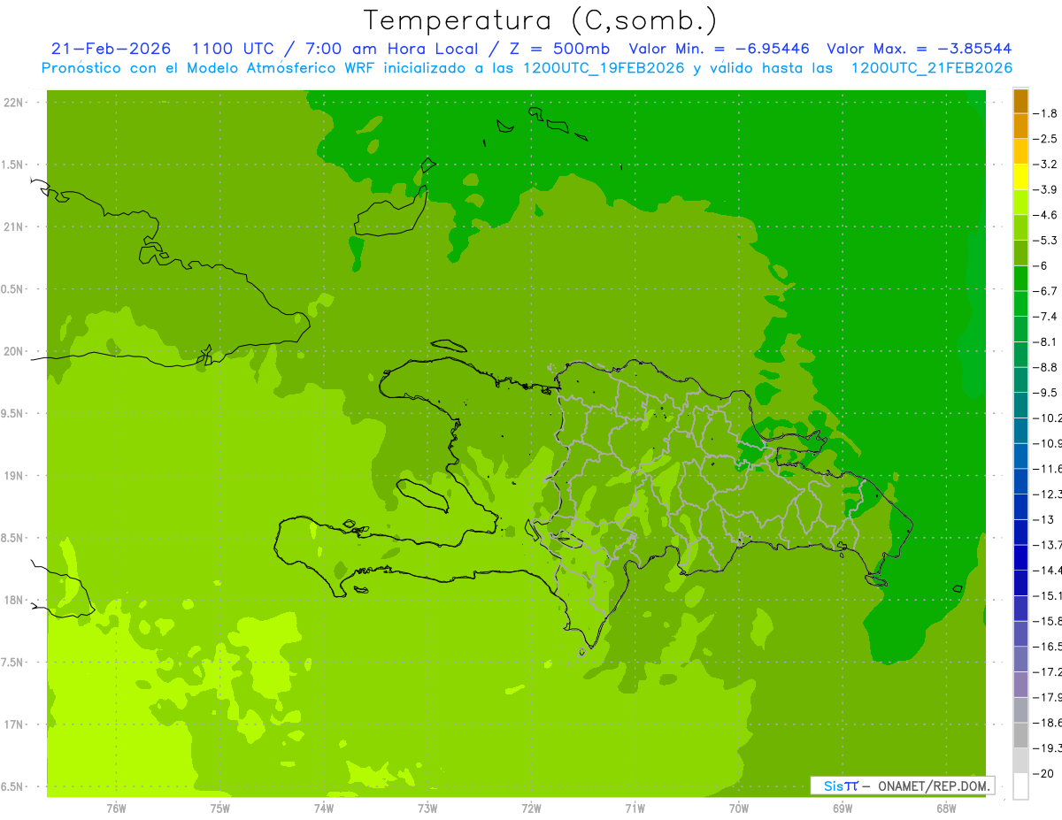
Task: Click the "21N" latitude axis label
Action: pyautogui.click(x=14, y=227)
